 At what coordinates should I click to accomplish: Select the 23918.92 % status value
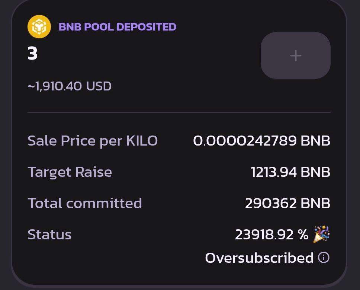coord(271,235)
